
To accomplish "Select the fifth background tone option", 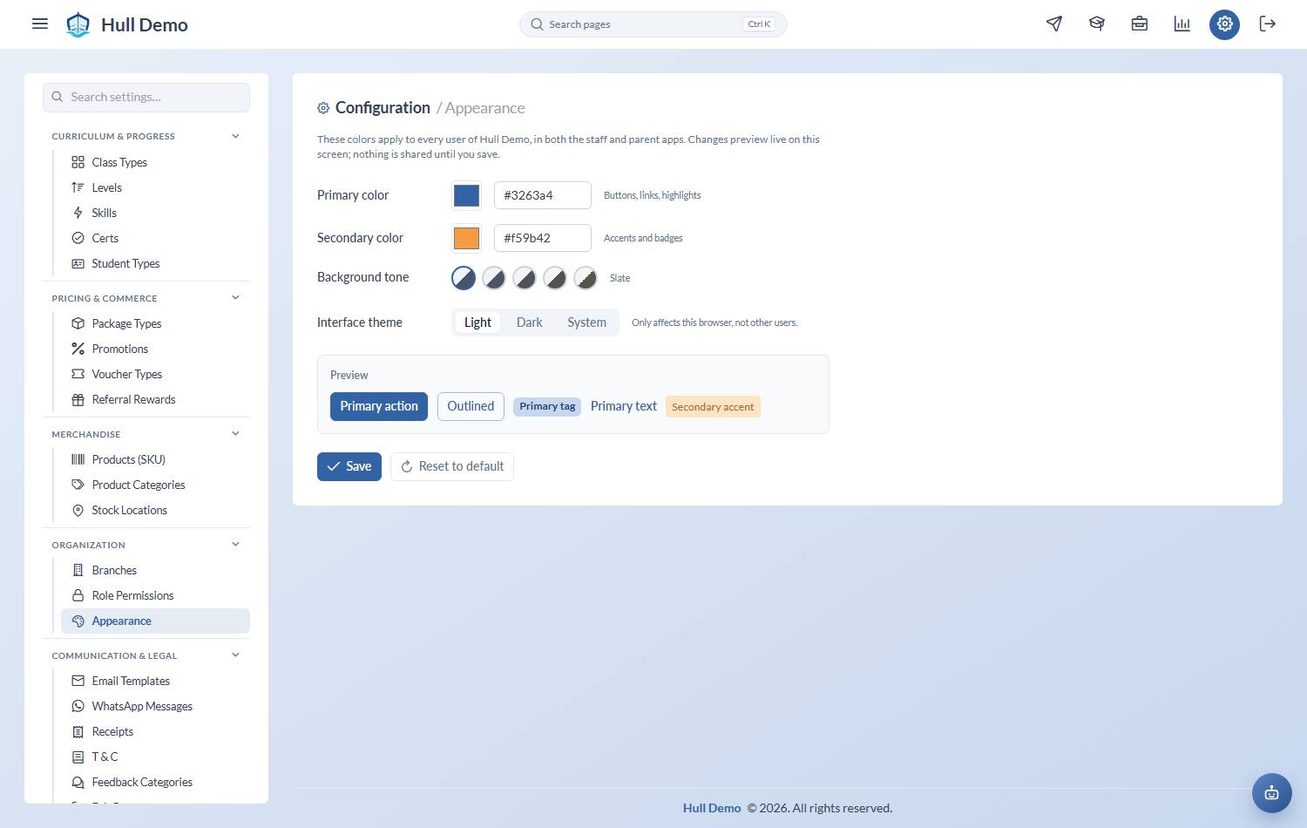I will (x=586, y=278).
